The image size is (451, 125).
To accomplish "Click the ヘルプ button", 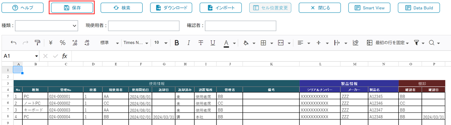I will click(x=23, y=8).
